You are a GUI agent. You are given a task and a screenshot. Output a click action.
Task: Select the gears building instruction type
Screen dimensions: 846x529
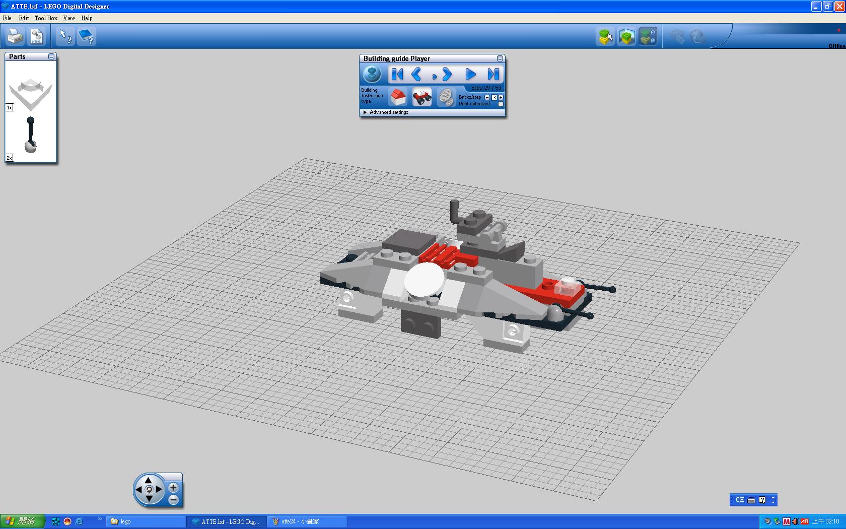pyautogui.click(x=445, y=96)
